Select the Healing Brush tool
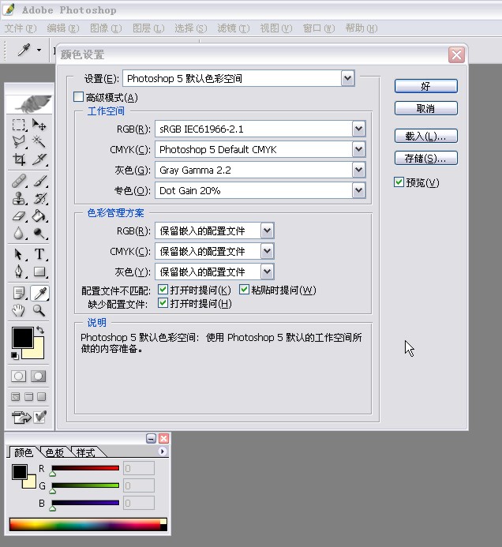 pos(18,181)
